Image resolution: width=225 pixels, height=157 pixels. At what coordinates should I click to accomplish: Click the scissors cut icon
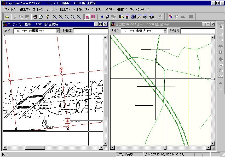15,17
